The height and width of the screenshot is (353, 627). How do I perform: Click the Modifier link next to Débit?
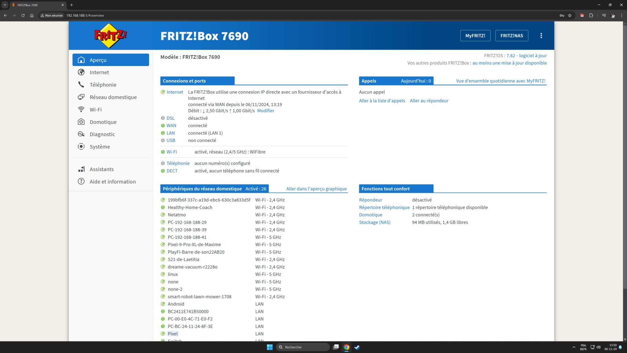(265, 111)
